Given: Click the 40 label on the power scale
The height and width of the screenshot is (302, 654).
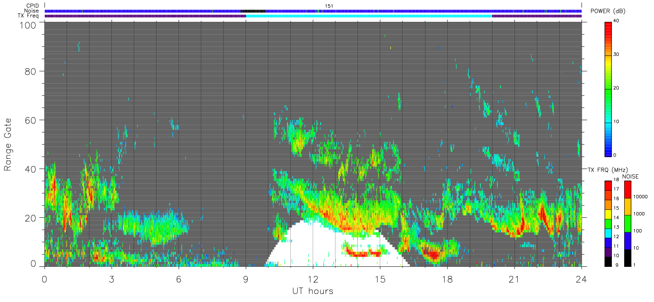Looking at the screenshot, I should point(617,21).
